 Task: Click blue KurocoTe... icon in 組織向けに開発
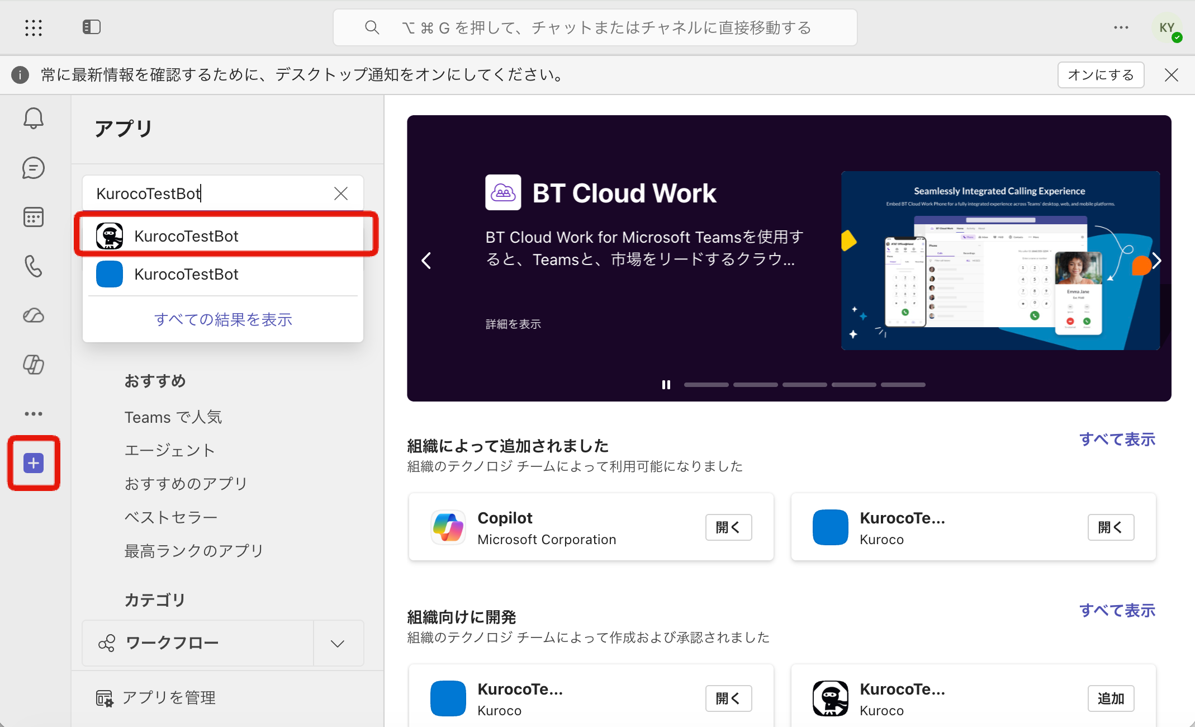[448, 698]
